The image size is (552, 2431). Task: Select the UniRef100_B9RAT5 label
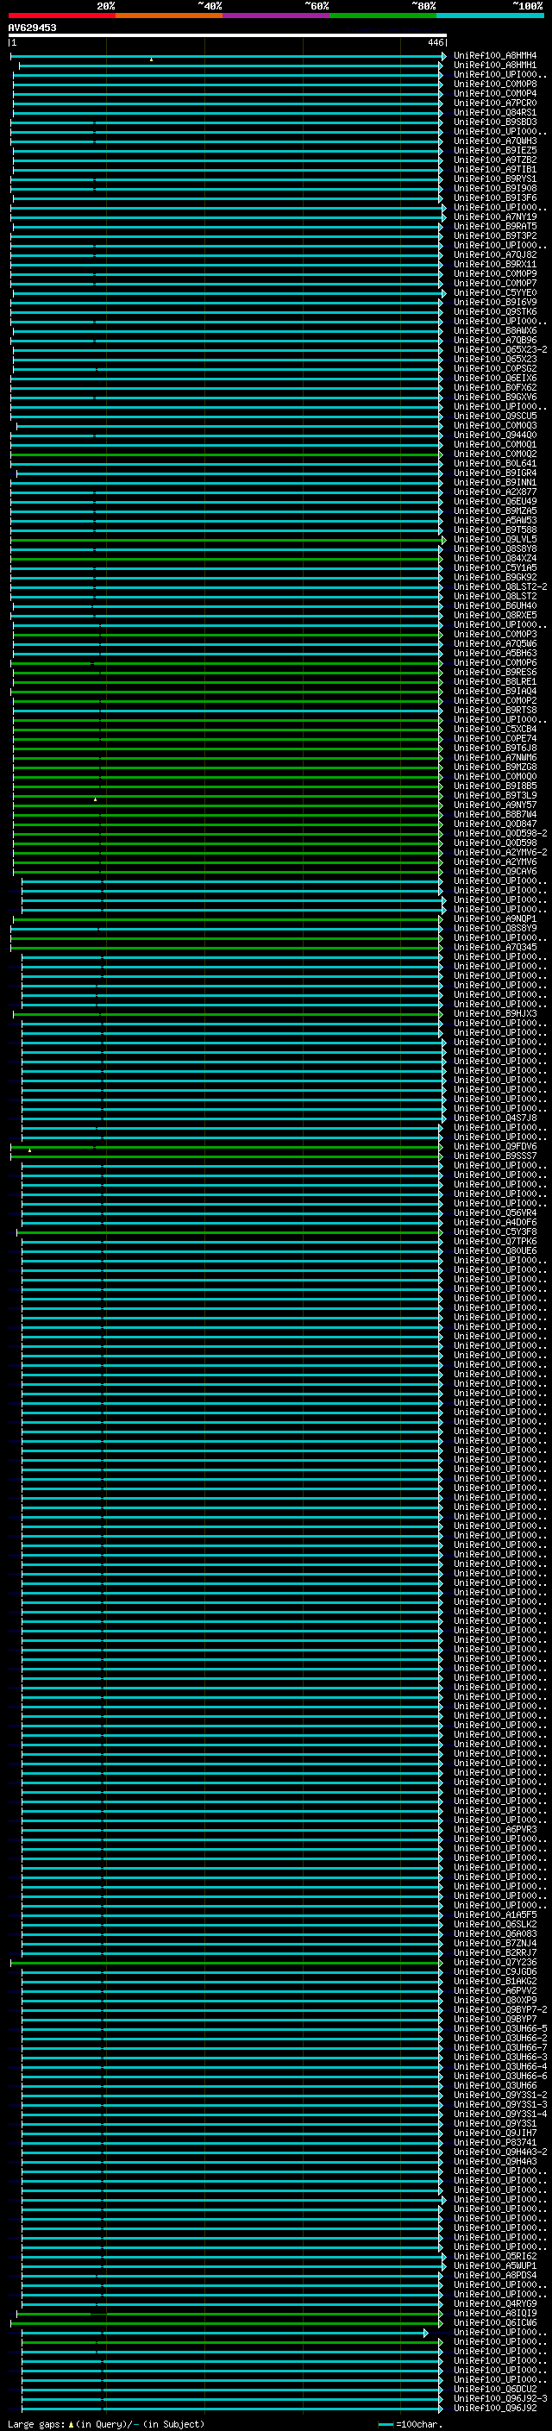point(495,227)
